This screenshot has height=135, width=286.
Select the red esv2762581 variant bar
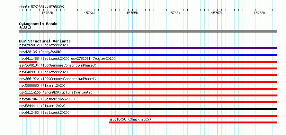tap(174, 62)
